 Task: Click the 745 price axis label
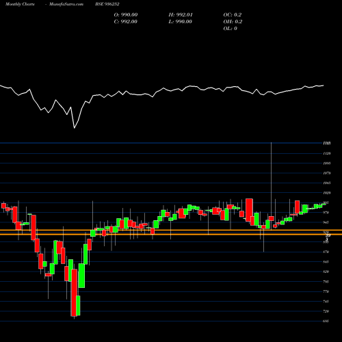[326, 302]
